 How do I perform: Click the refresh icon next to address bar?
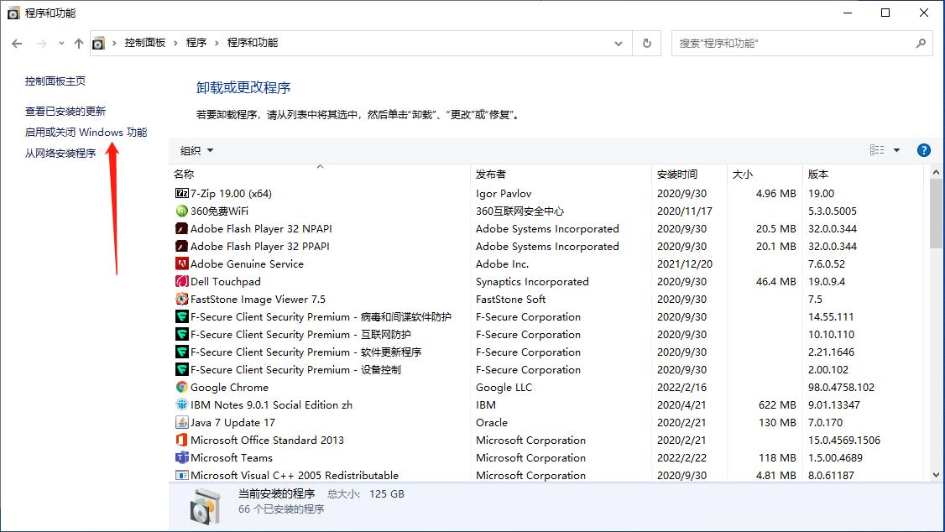[646, 43]
